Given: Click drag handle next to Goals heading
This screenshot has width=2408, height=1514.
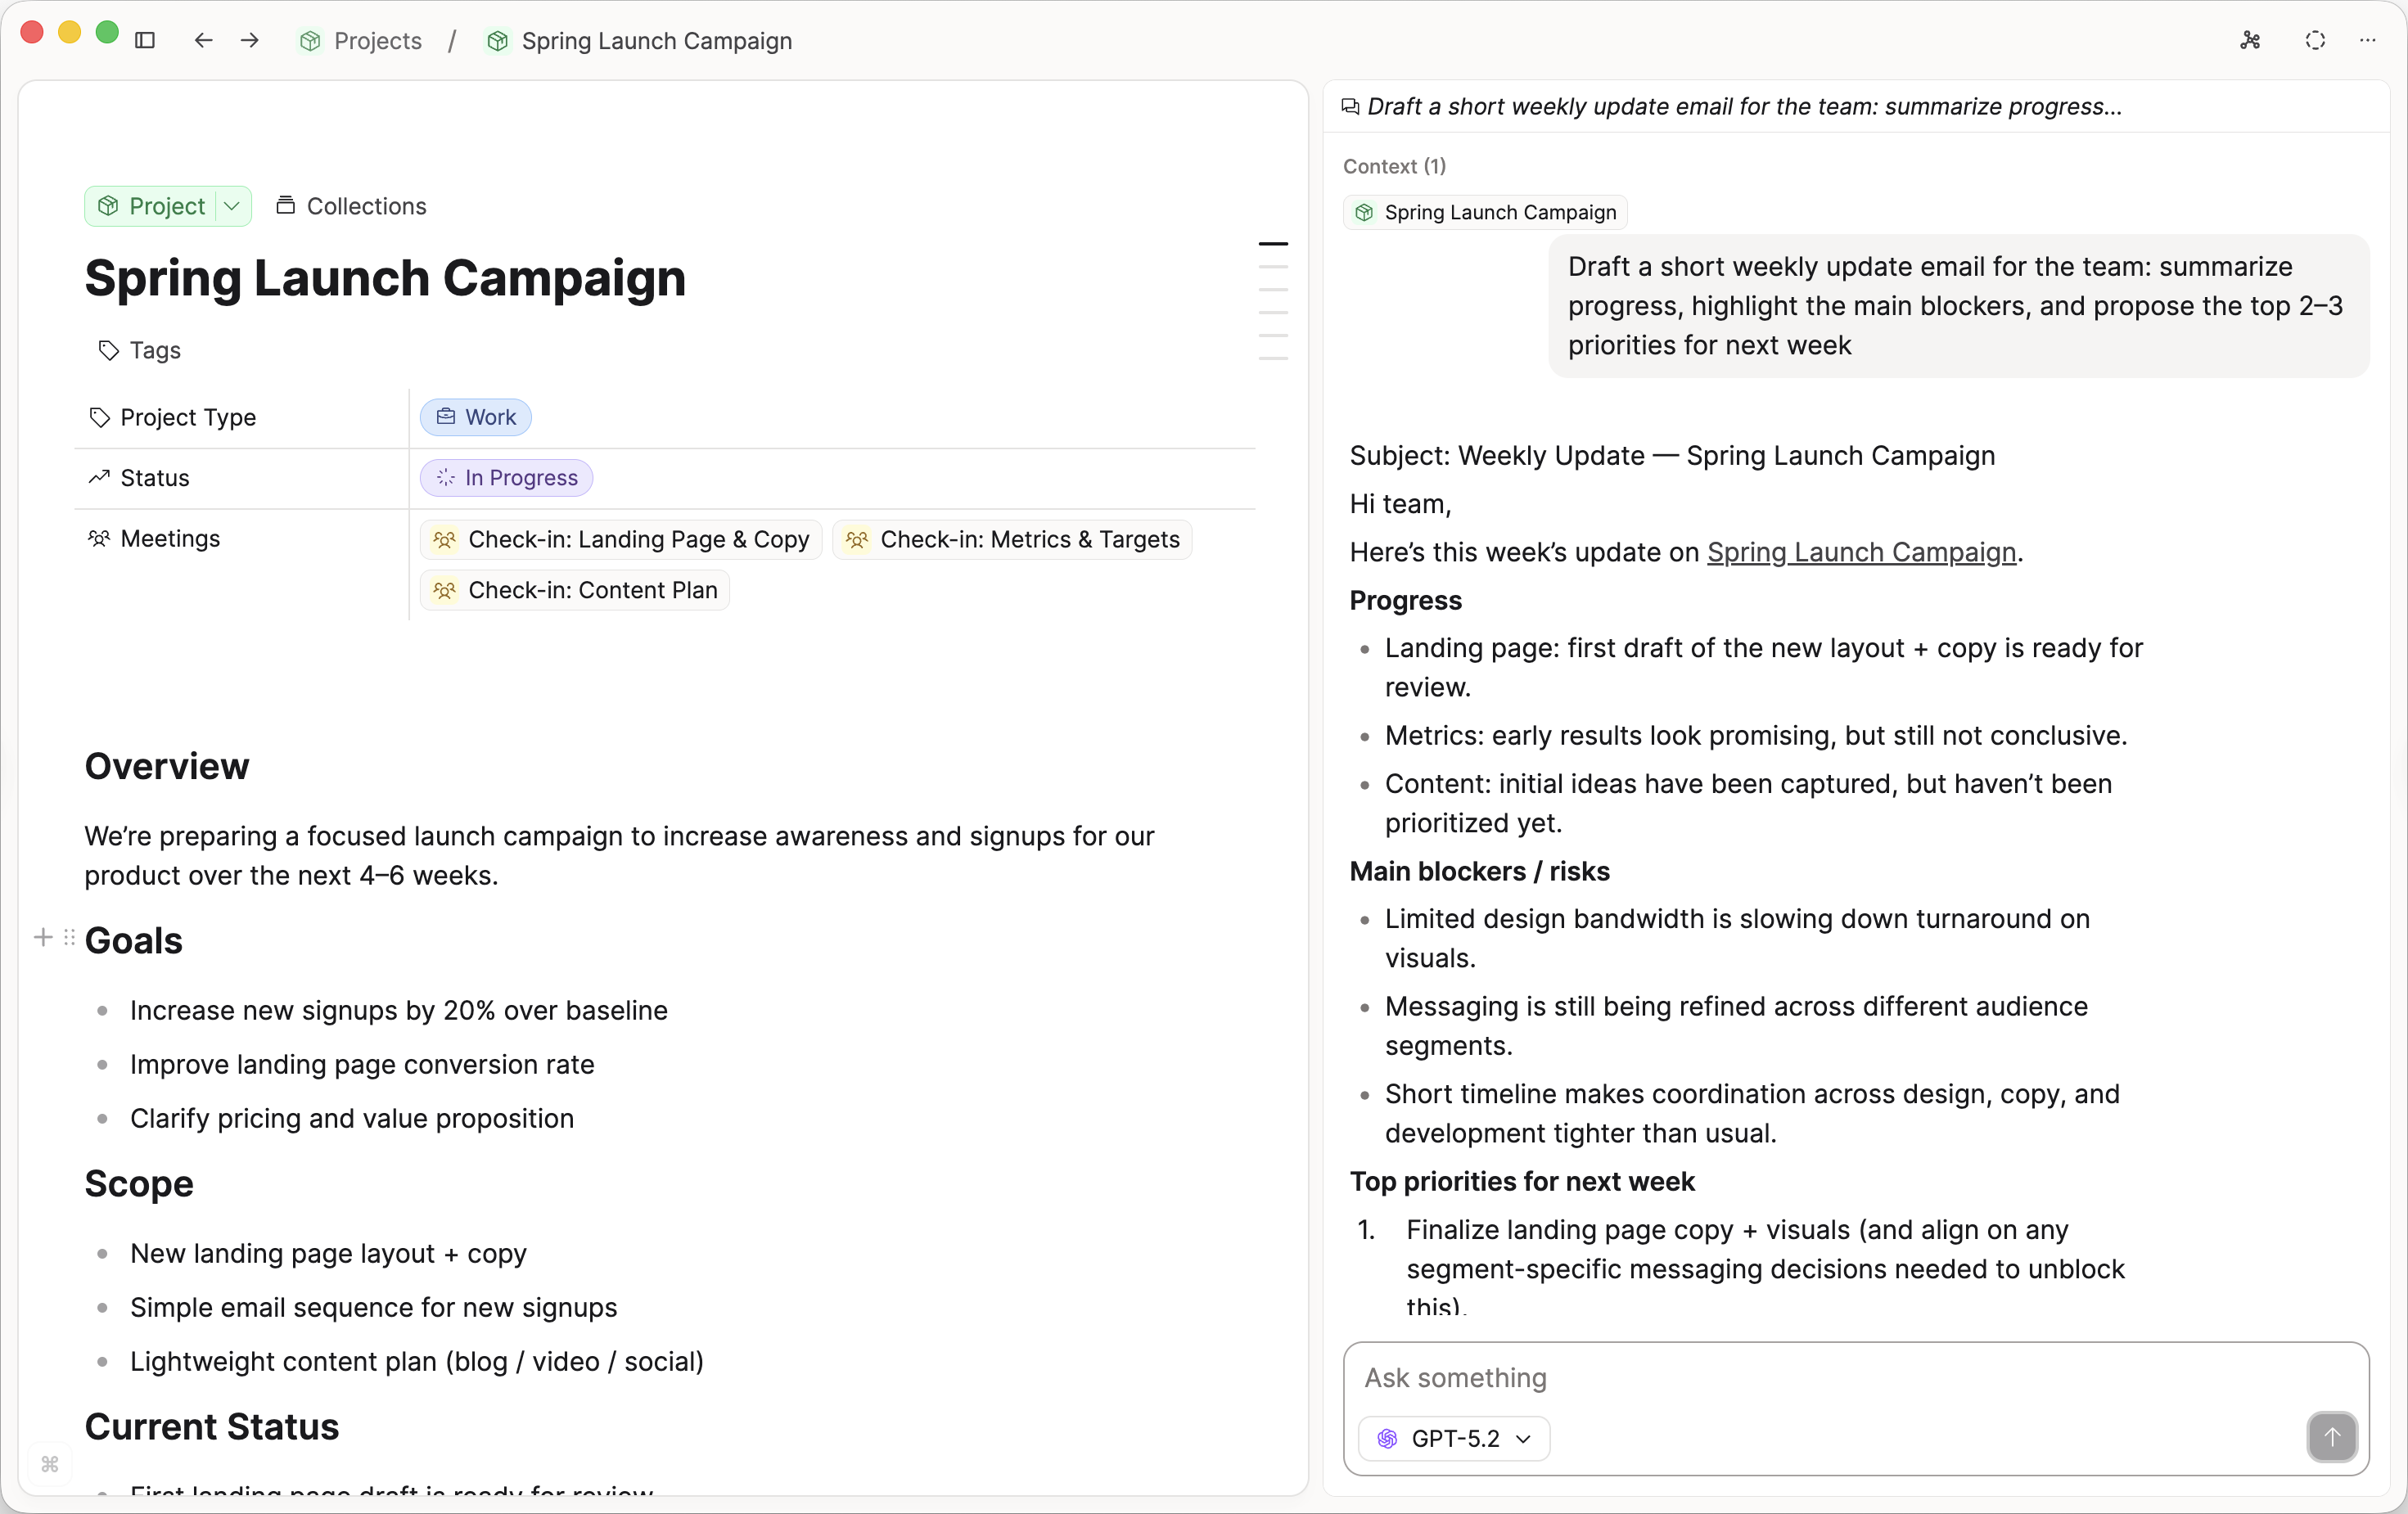Looking at the screenshot, I should pos(69,937).
